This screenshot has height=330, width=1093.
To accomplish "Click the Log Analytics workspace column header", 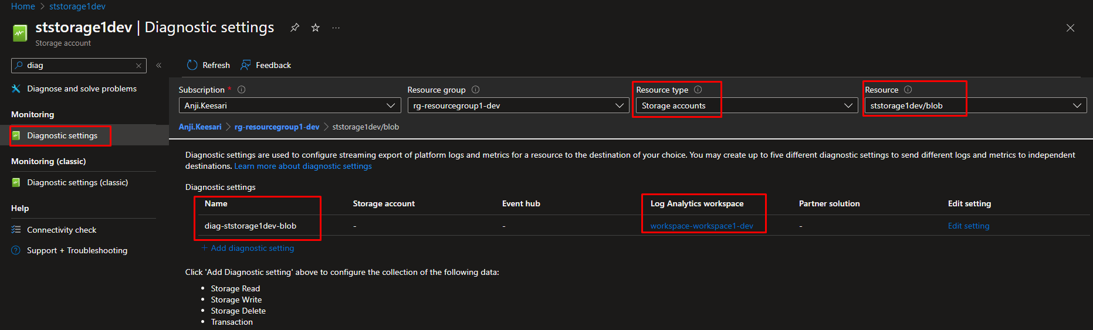I will coord(697,203).
